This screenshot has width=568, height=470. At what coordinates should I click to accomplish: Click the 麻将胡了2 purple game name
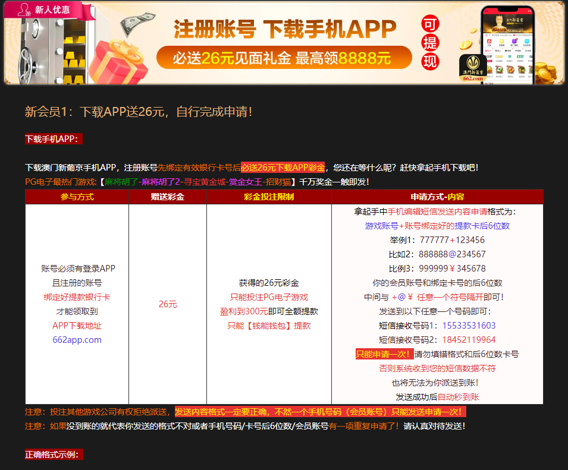161,182
